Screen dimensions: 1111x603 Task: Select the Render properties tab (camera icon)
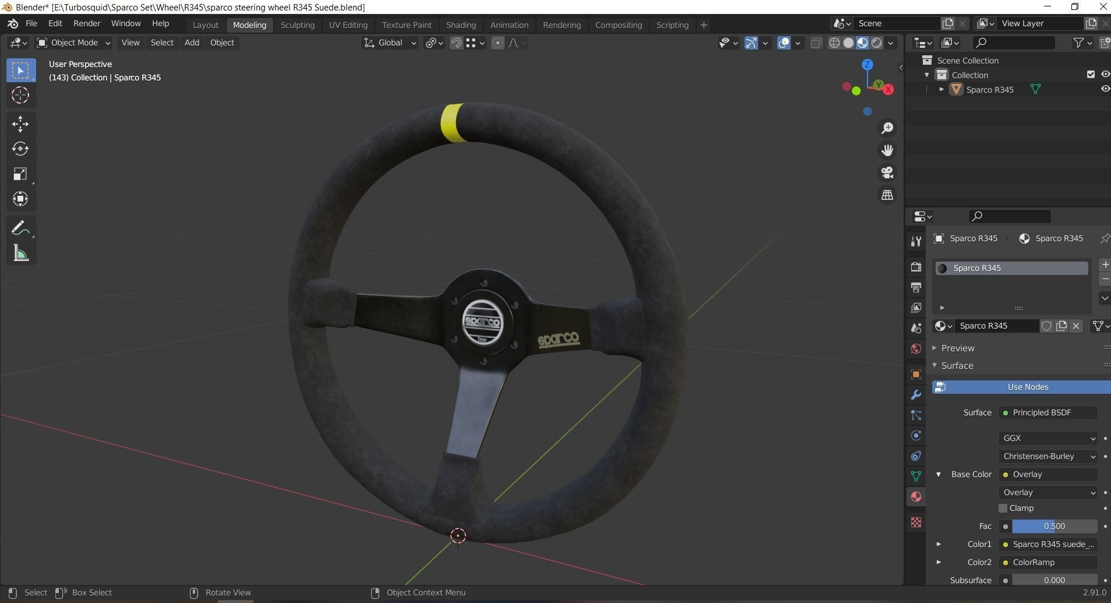(x=916, y=267)
